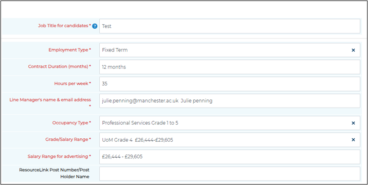Select the Contract Duration (months) label
This screenshot has width=368, height=185.
click(59, 66)
